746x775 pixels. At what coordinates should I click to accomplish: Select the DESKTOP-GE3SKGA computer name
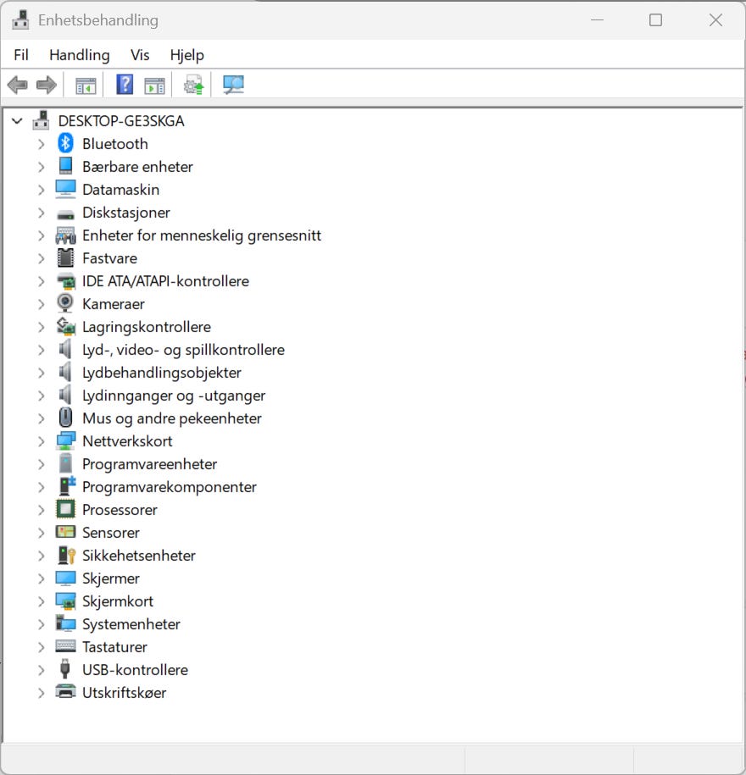click(121, 121)
